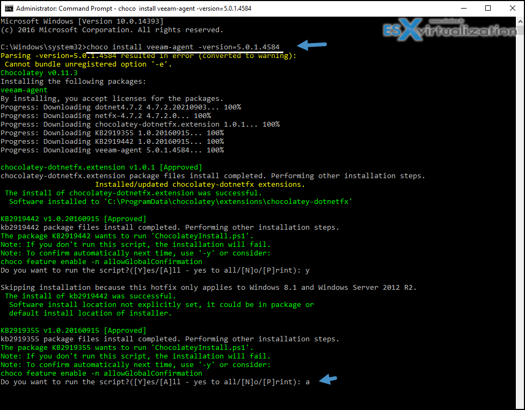Viewport: 525px width, 410px height.
Task: Click 'The package KB2919442 wants to run' line
Action: [x=127, y=236]
